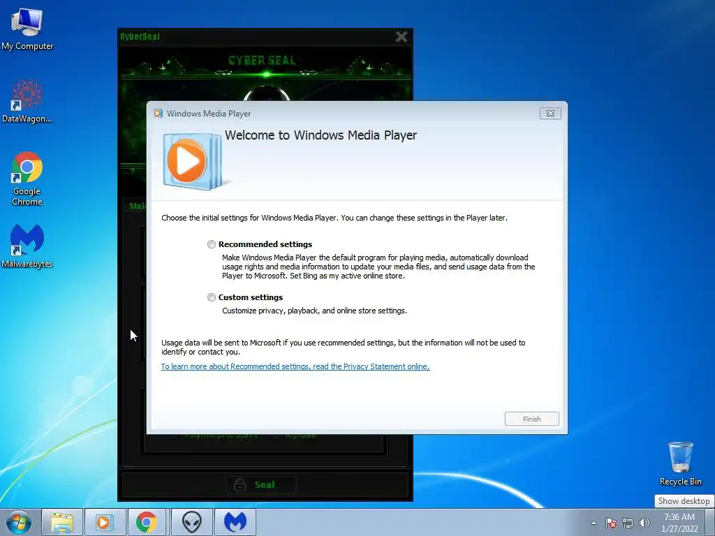Open network status tray icon
The height and width of the screenshot is (536, 715).
coord(628,523)
